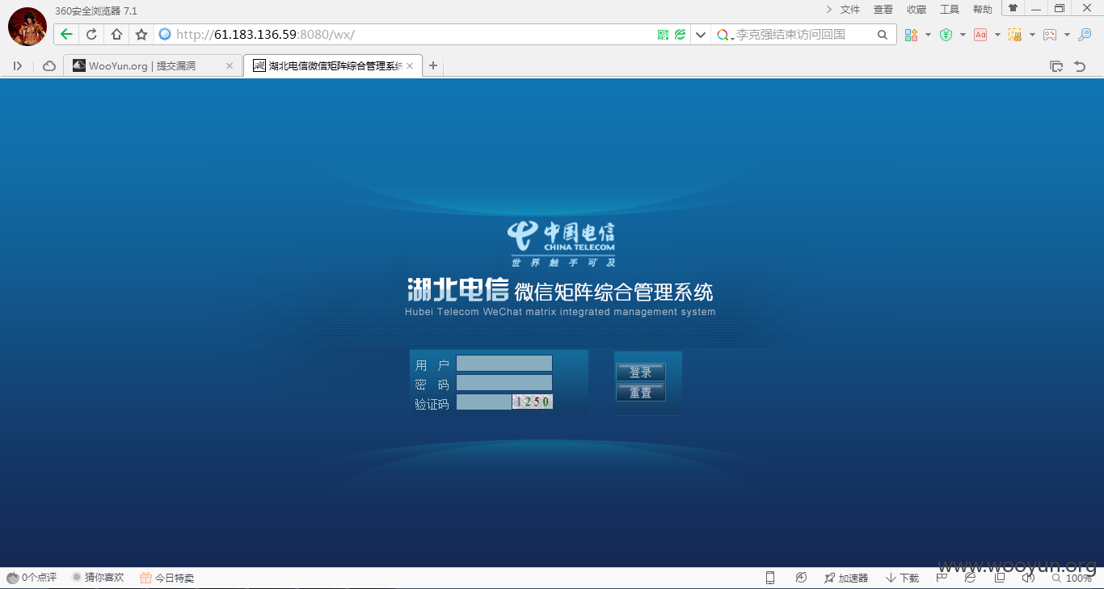The width and height of the screenshot is (1104, 589).
Task: Click the clock plus icon in status bar
Action: click(801, 578)
